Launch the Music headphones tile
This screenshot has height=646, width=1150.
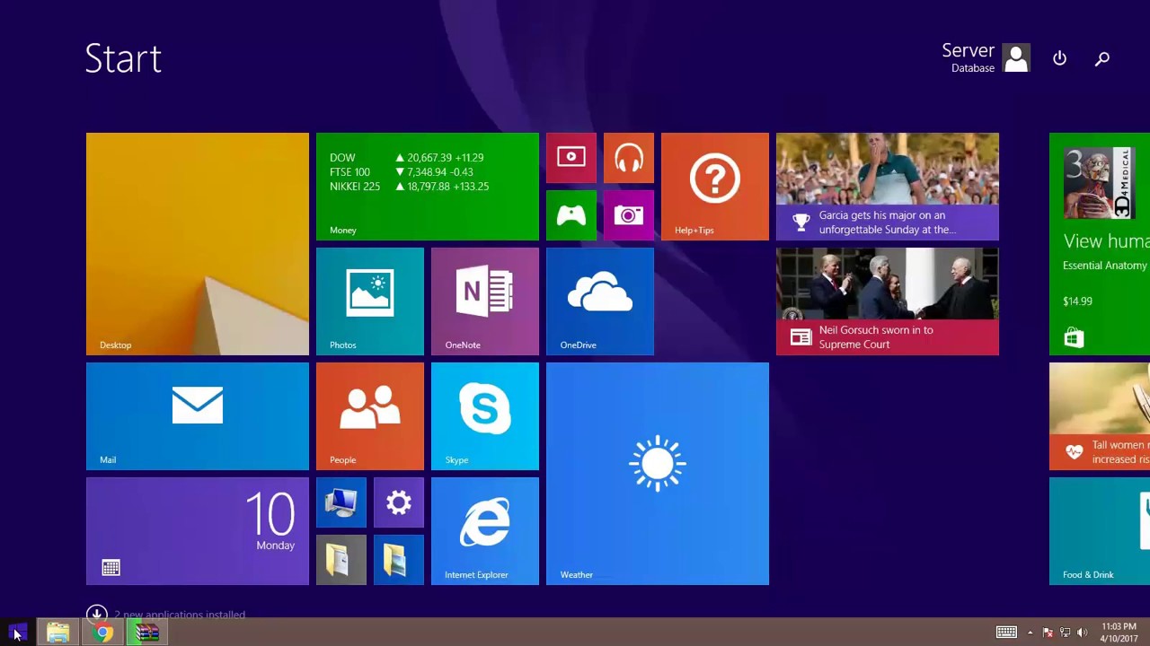(629, 158)
